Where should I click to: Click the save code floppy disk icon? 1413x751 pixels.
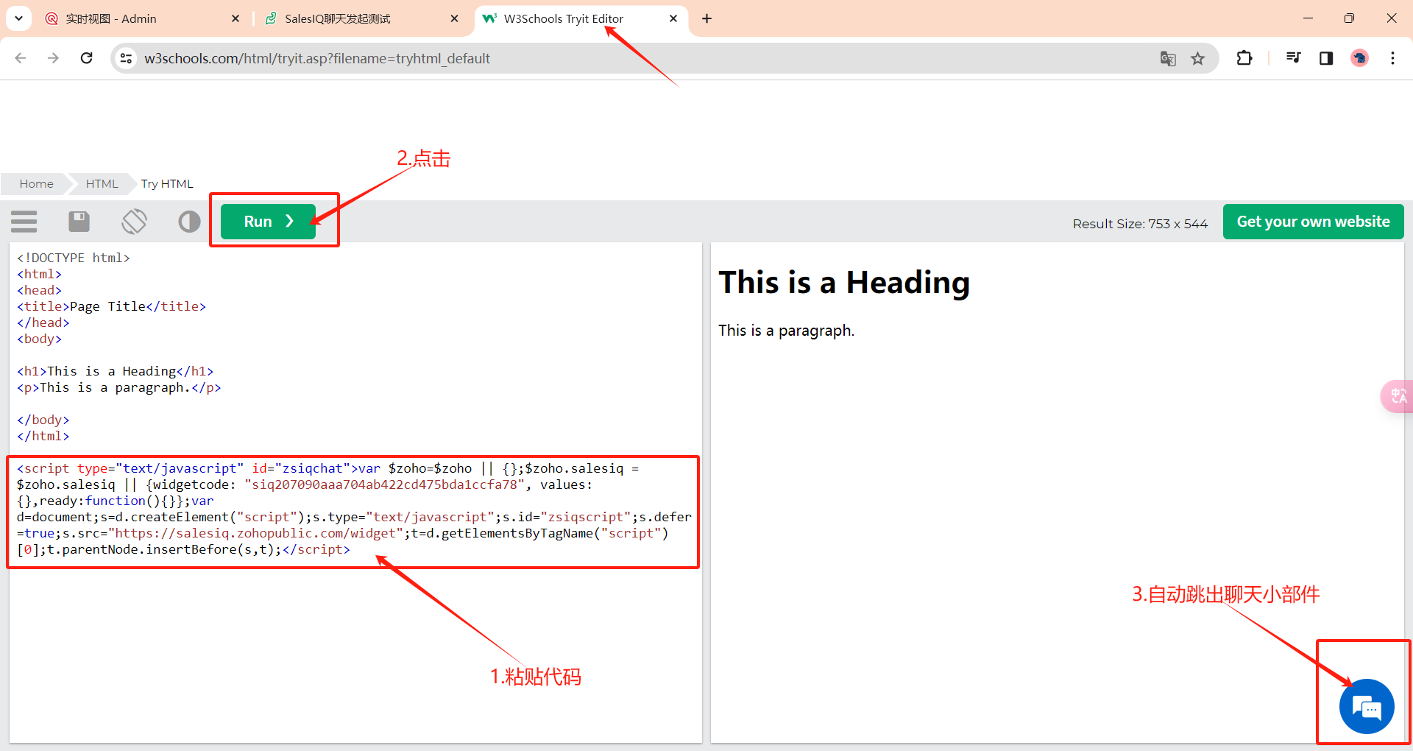(79, 222)
